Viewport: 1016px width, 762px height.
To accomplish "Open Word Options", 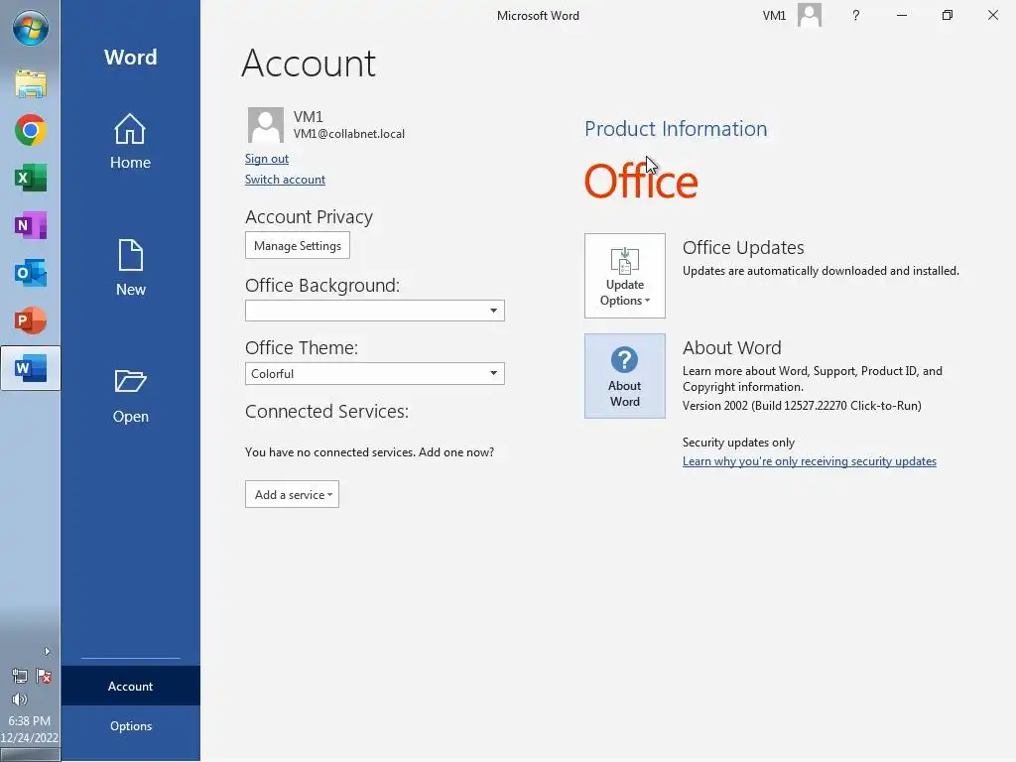I will pos(130,725).
